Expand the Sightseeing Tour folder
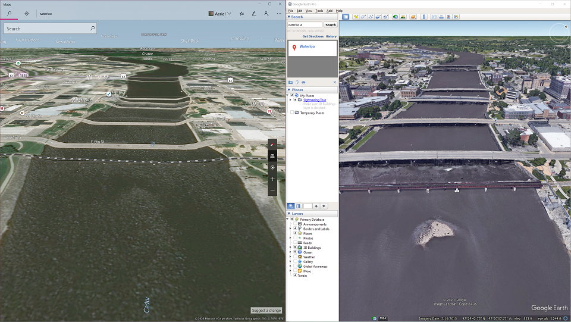 tap(290, 99)
